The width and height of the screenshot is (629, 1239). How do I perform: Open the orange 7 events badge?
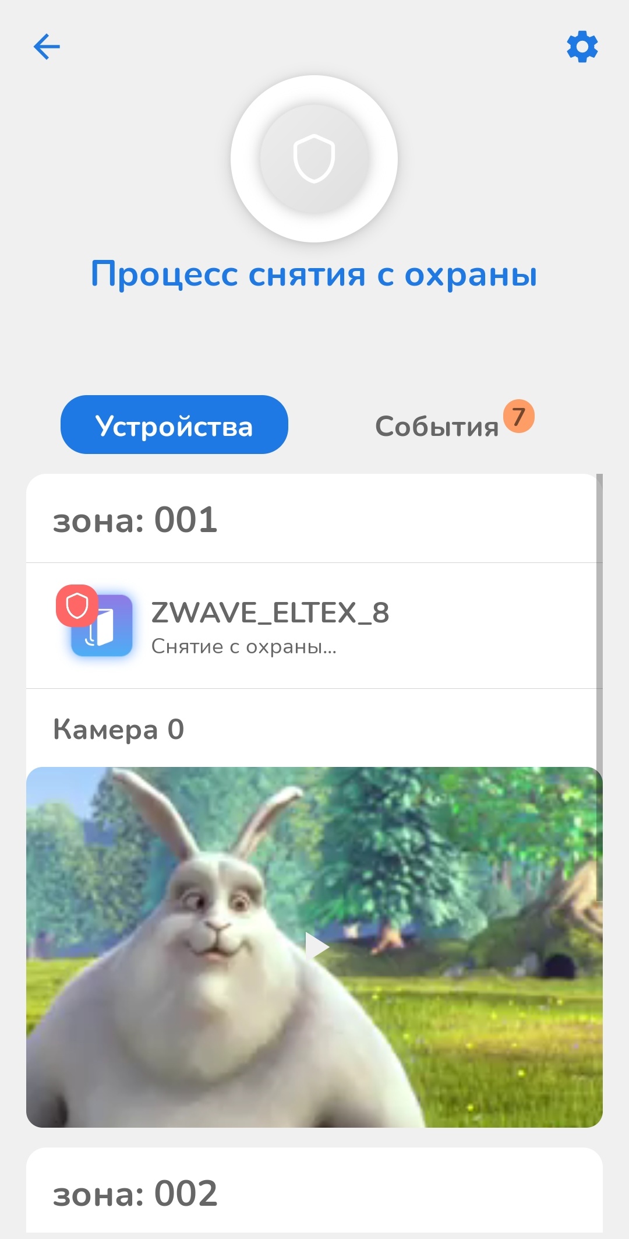click(519, 416)
